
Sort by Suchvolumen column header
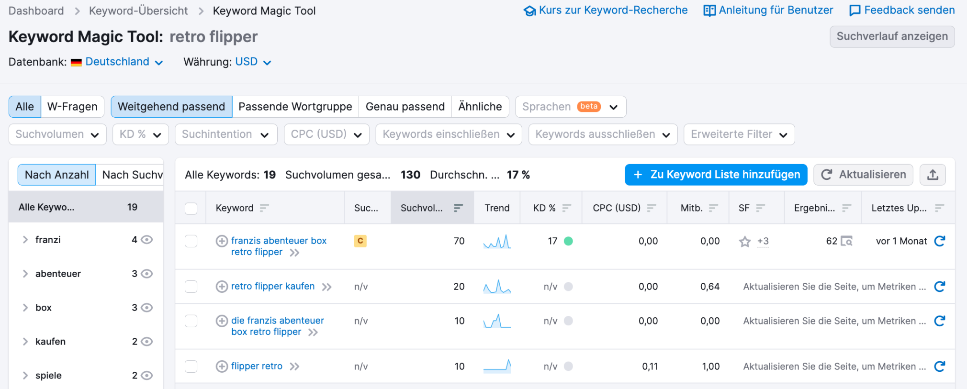432,208
